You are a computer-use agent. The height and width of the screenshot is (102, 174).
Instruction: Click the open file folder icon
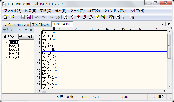point(12,17)
